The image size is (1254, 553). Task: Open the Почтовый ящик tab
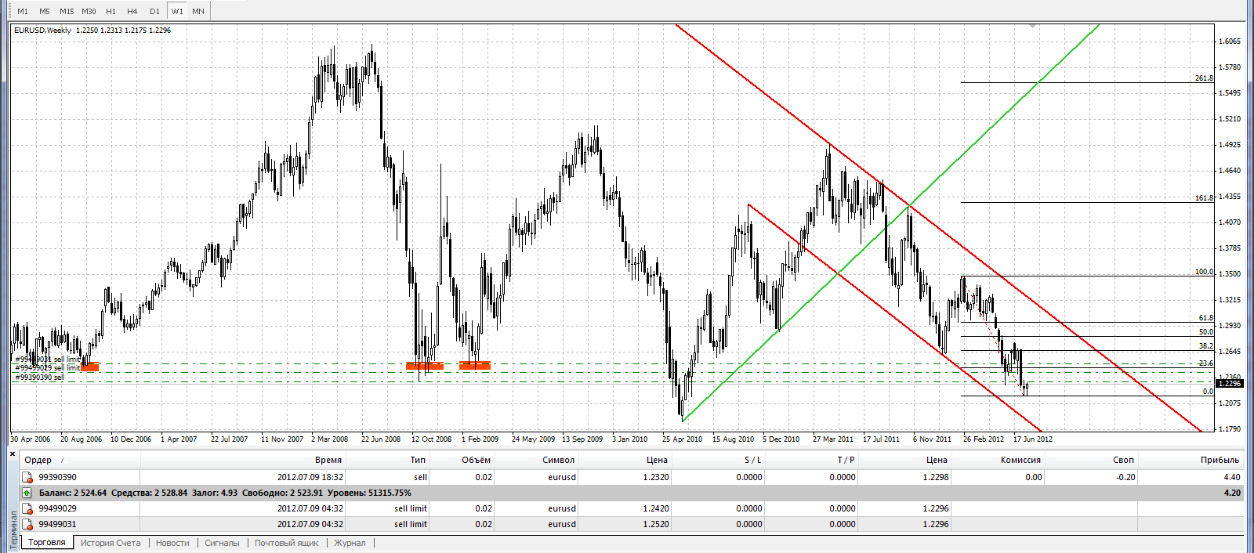tap(287, 543)
